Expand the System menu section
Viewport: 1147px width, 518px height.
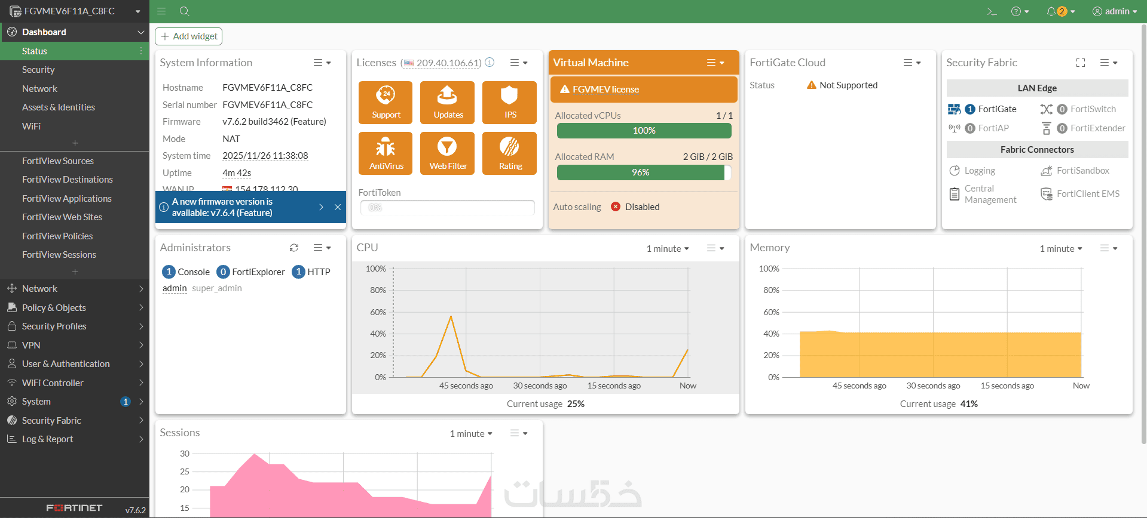75,402
